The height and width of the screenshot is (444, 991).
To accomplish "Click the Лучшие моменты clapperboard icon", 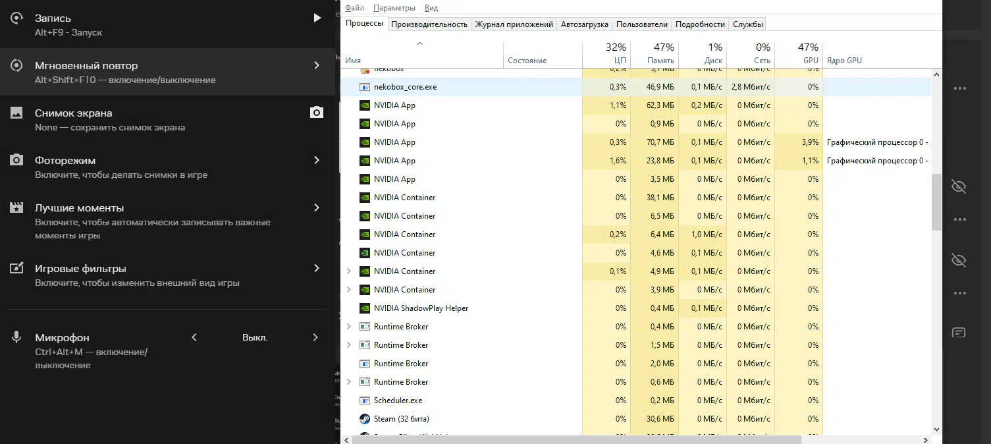I will [x=16, y=208].
